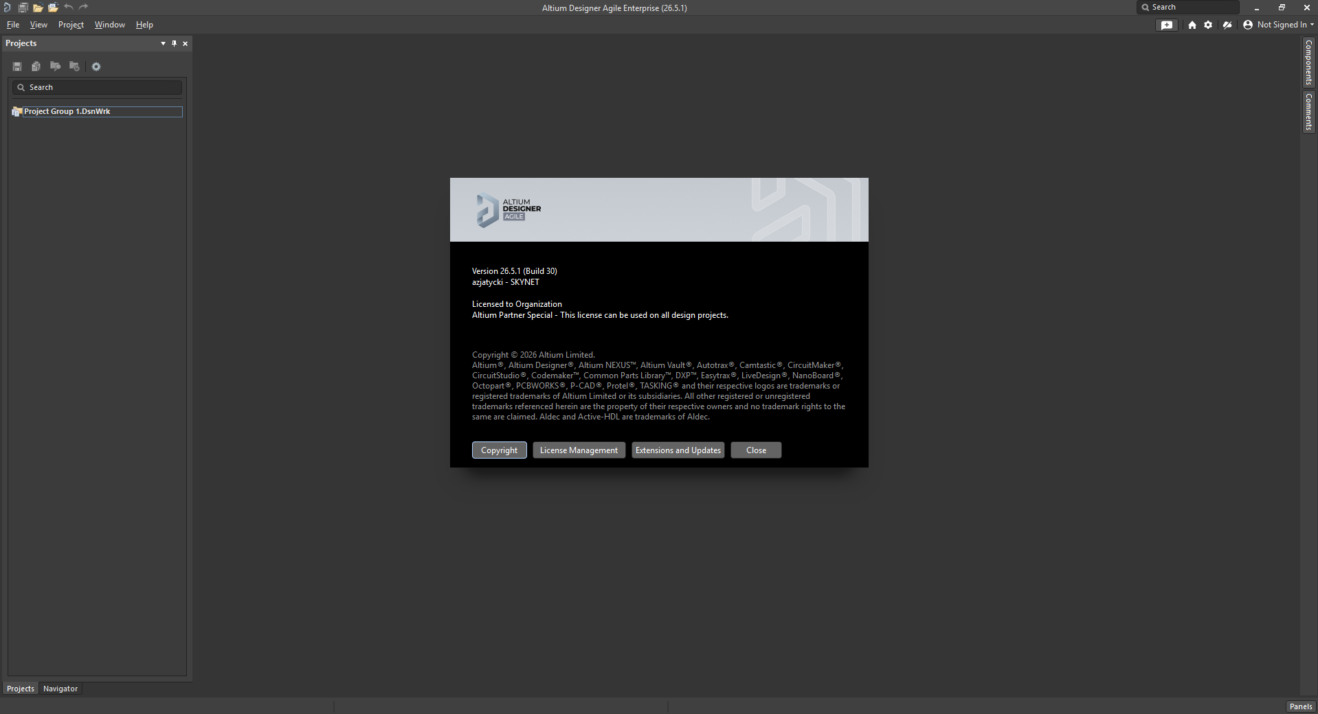This screenshot has height=714, width=1318.
Task: Click the add comment speech bubble icon
Action: 1167,25
